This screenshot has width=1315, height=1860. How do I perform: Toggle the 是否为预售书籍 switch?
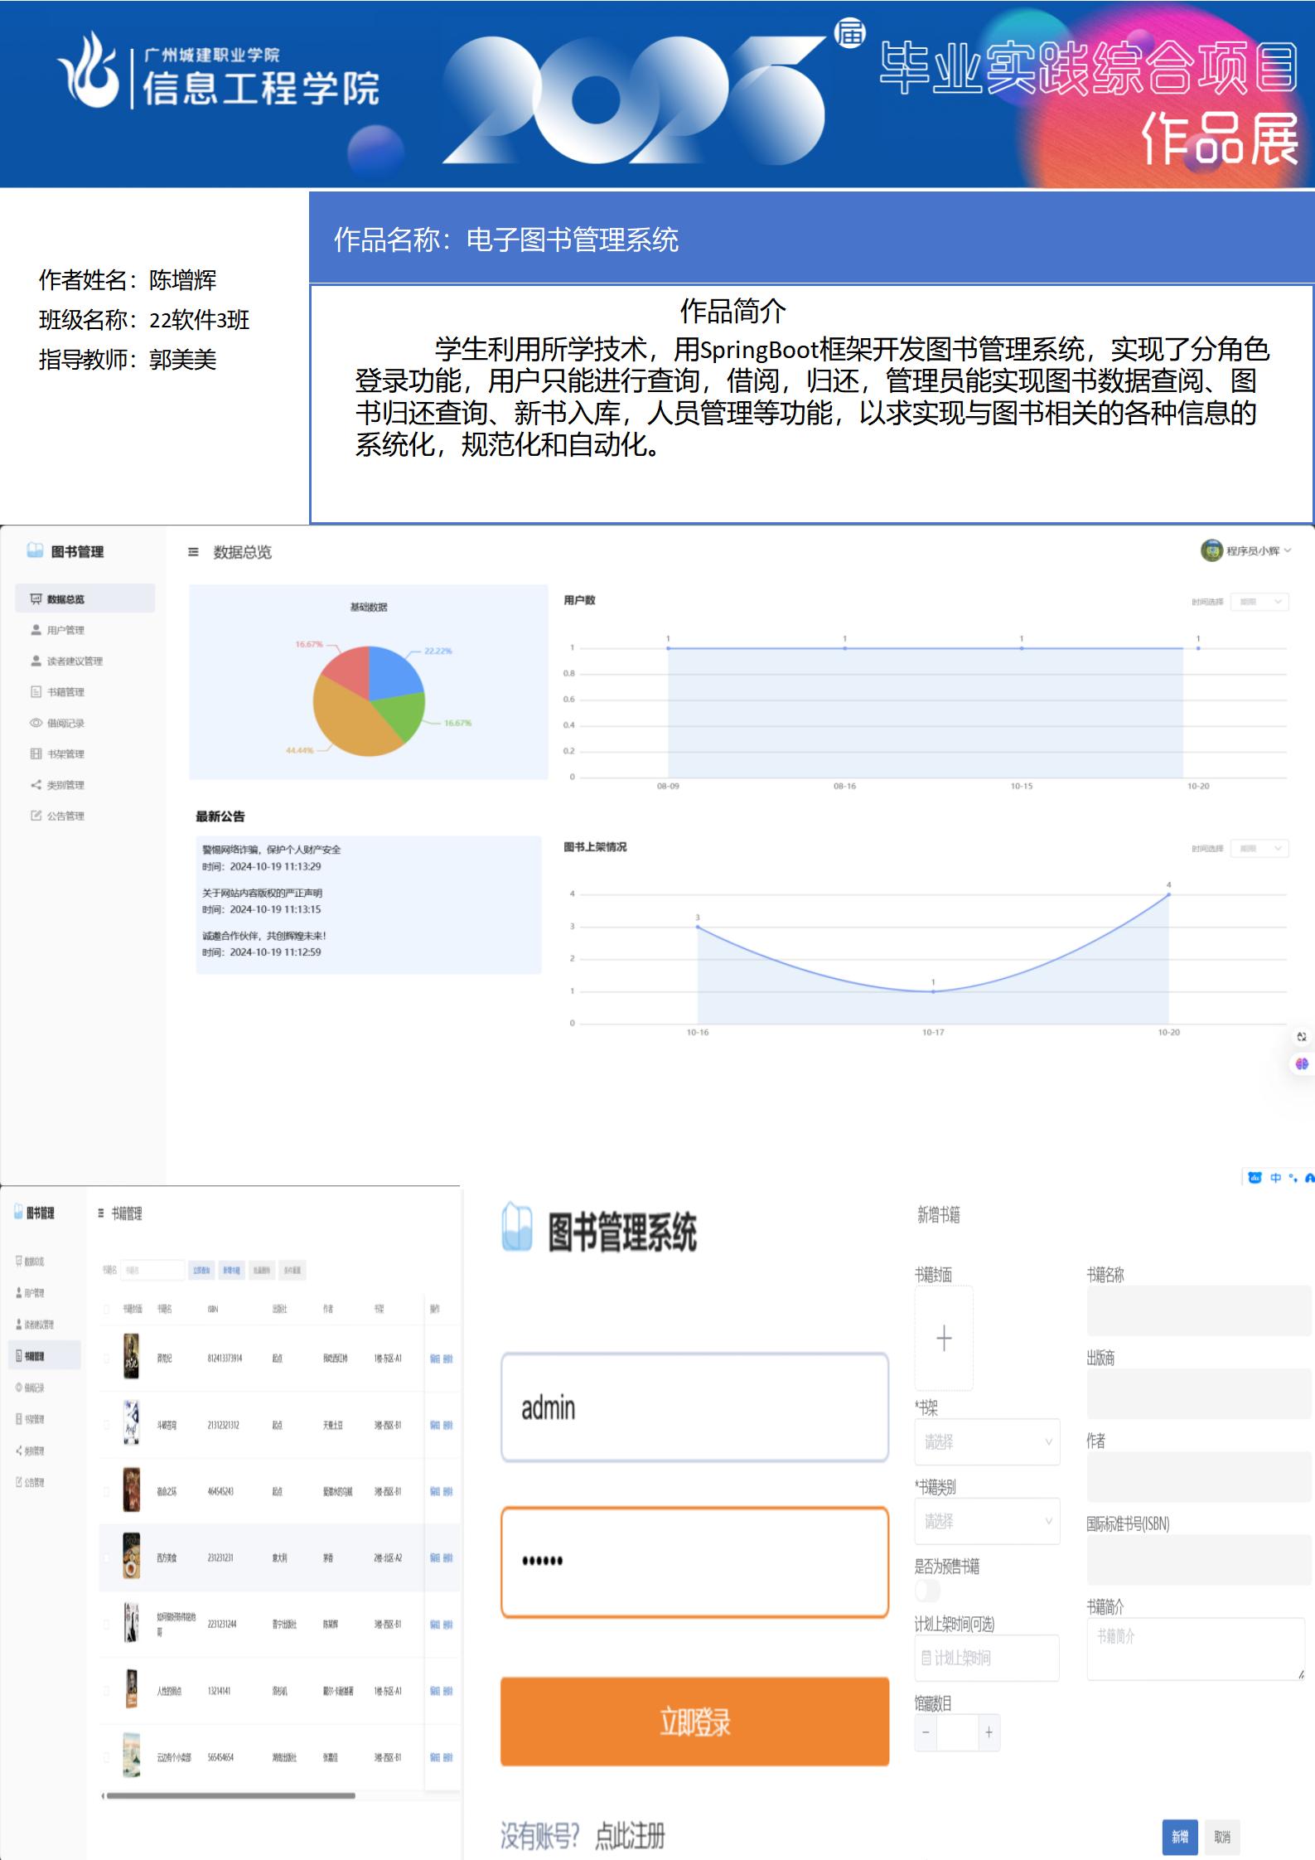click(927, 1590)
